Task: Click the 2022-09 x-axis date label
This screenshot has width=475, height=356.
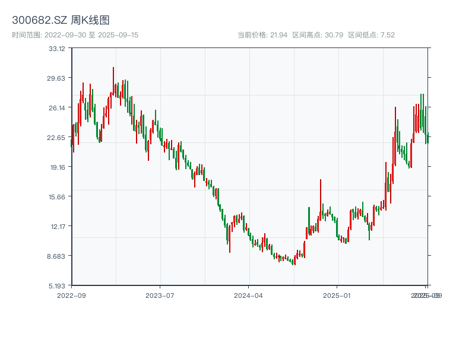Action: [71, 295]
